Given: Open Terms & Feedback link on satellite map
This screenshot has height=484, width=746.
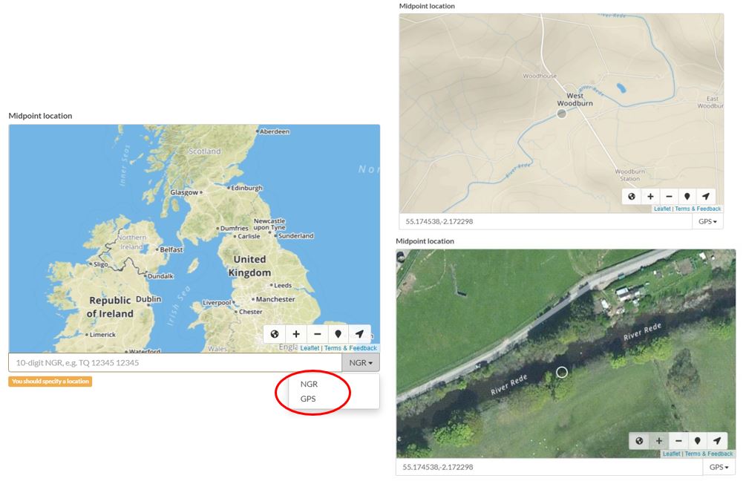Looking at the screenshot, I should click(708, 454).
